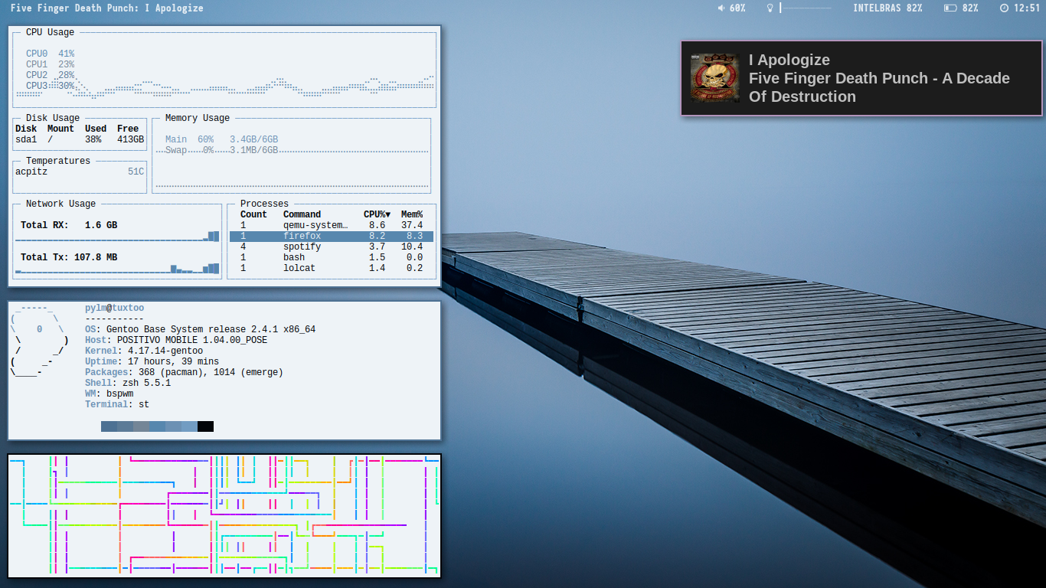This screenshot has width=1046, height=588.
Task: Click the brightness lightbulb icon
Action: click(x=770, y=8)
